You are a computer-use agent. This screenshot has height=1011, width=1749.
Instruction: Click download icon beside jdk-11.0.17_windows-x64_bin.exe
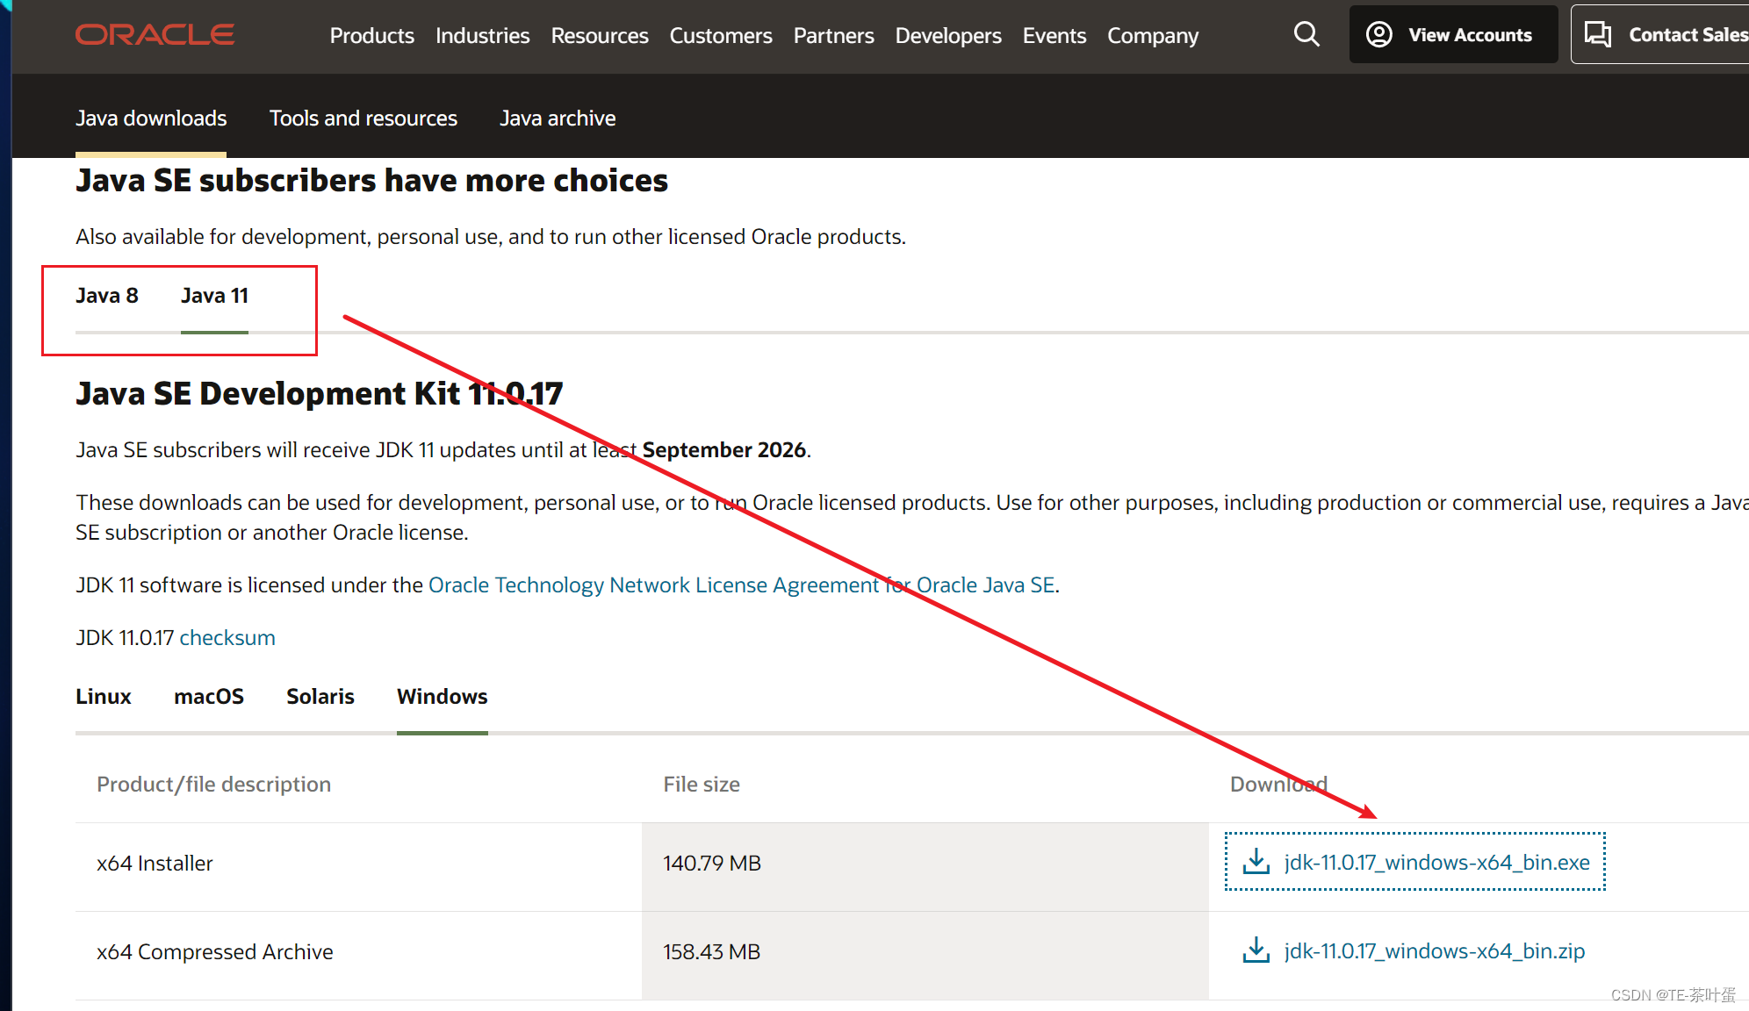click(1256, 862)
